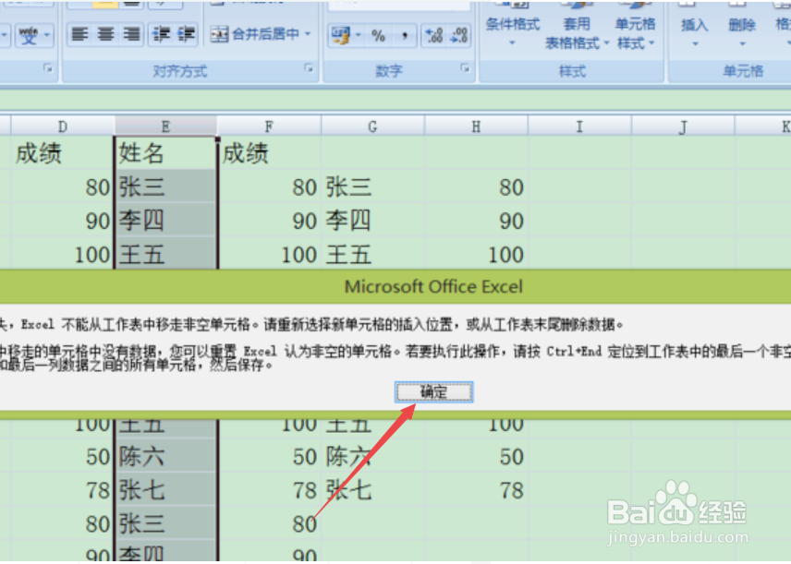
Task: Decrease the cell indent
Action: (161, 34)
